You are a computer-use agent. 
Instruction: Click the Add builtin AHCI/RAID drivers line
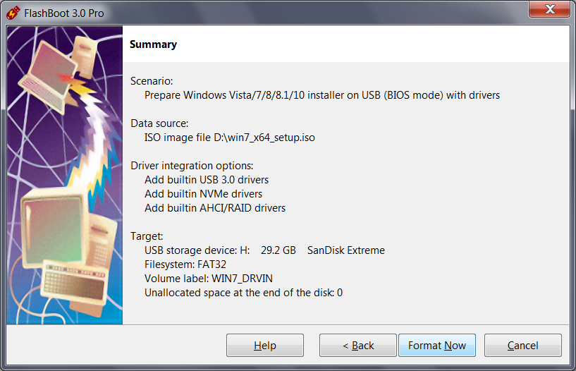215,208
